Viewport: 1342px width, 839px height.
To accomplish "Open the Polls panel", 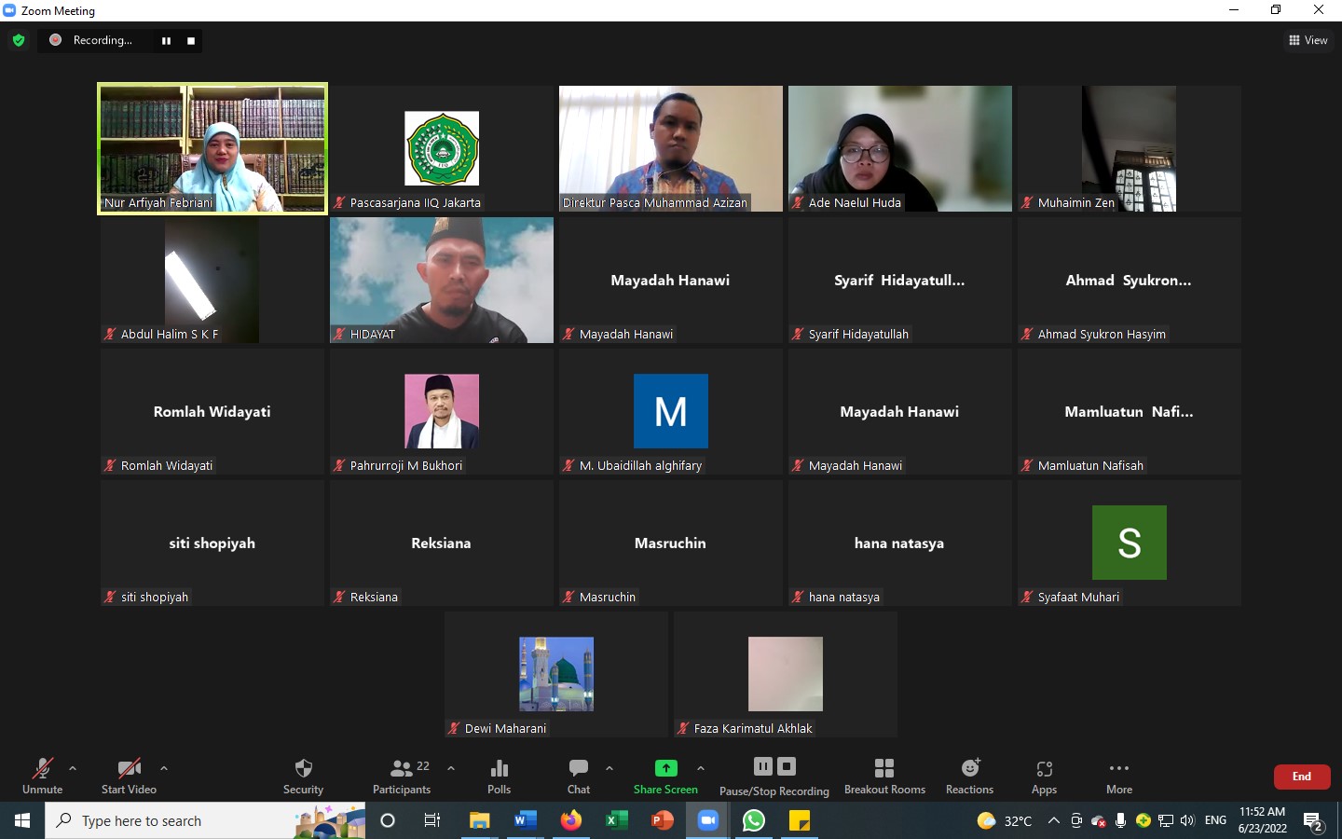I will coord(500,776).
